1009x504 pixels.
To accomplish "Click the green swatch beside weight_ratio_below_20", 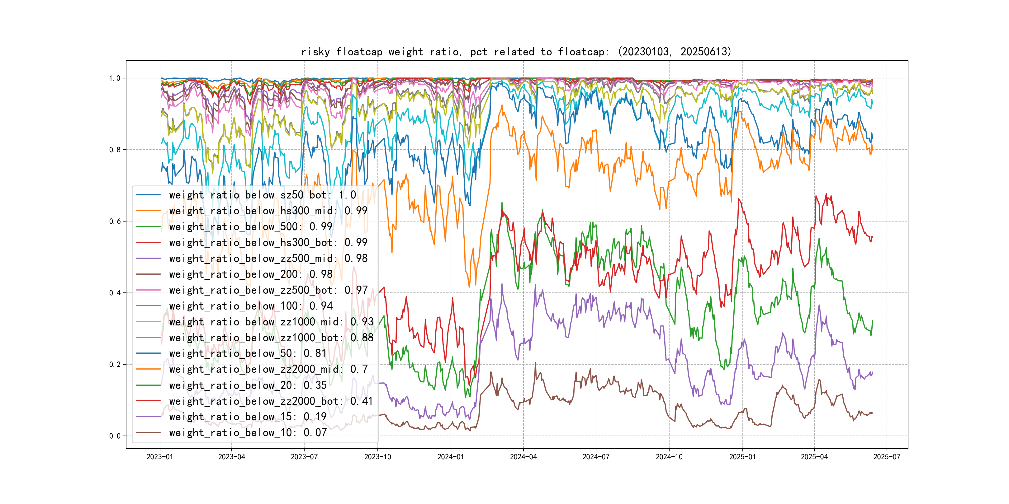I will (149, 385).
